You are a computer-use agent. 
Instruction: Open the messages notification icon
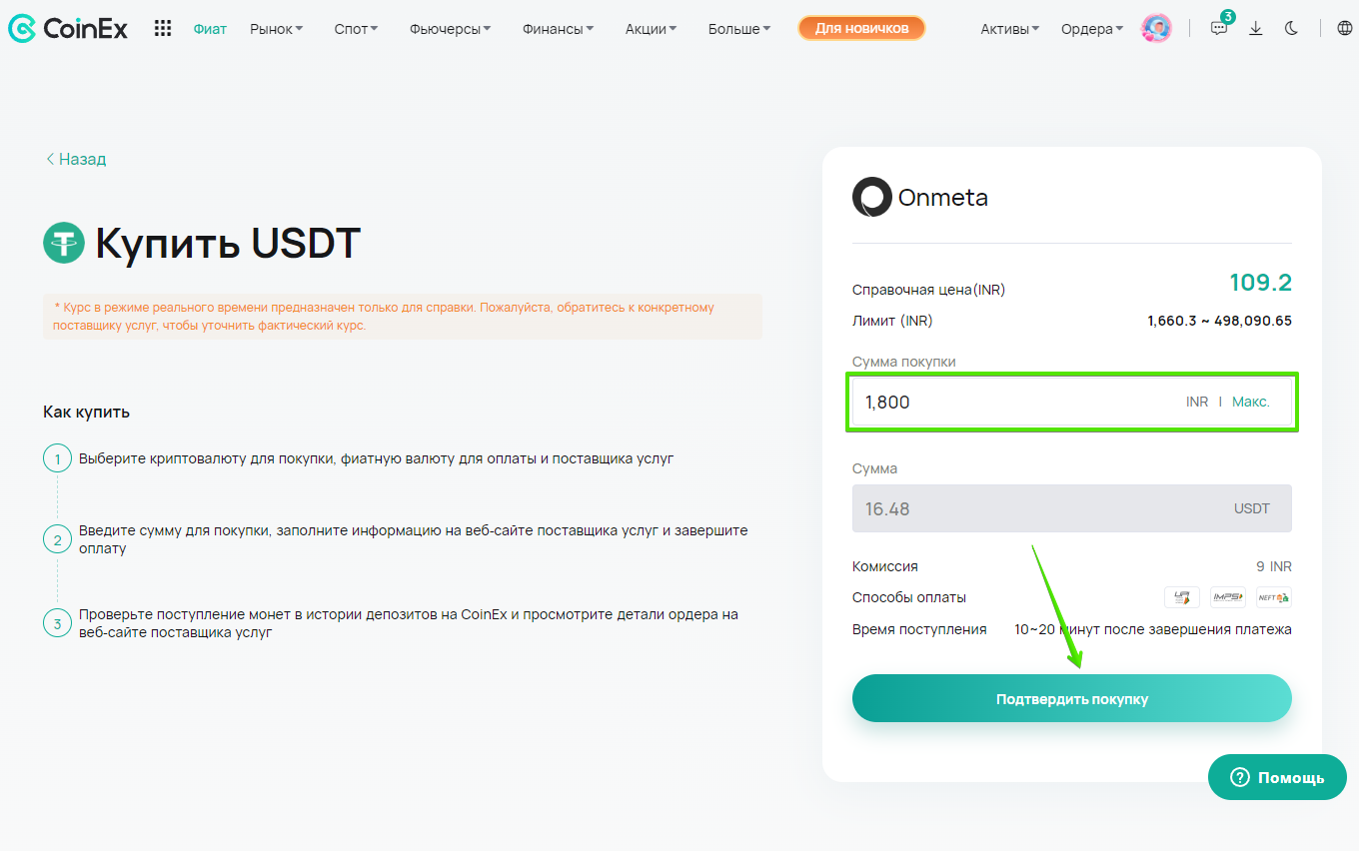point(1219,29)
